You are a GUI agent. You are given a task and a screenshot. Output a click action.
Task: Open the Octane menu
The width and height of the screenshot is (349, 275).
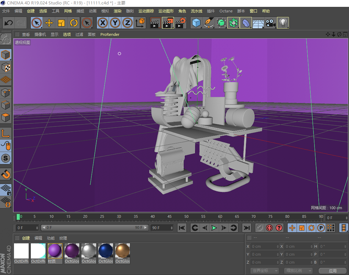tap(226, 11)
